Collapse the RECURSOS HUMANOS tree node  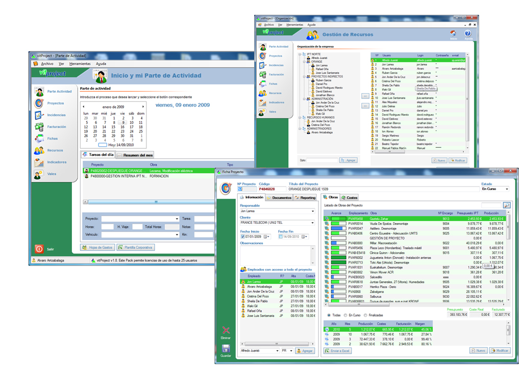click(x=300, y=117)
